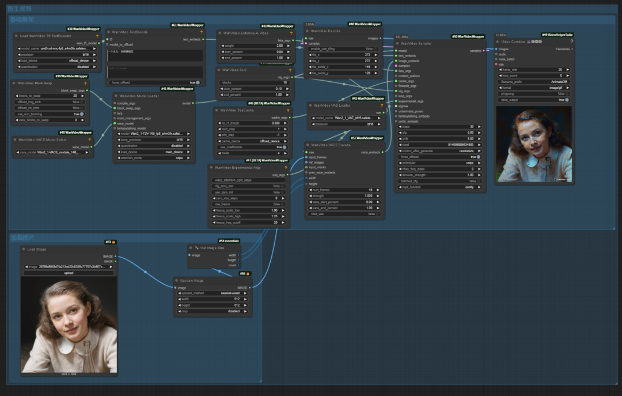The image size is (622, 396).
Task: Collapse WanVideo Decode node using its title dot
Action: pyautogui.click(x=308, y=31)
